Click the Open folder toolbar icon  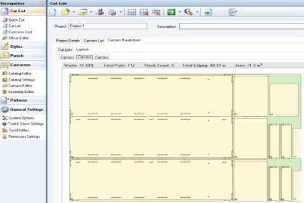(x=65, y=12)
